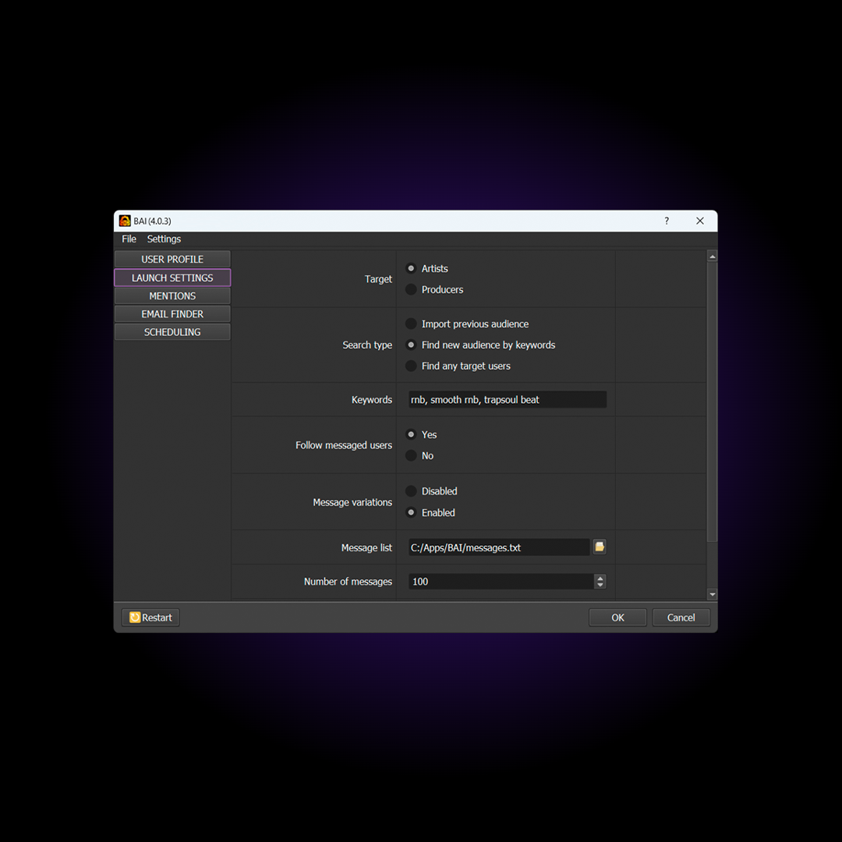Decrease number of messages with down arrow

tap(600, 585)
